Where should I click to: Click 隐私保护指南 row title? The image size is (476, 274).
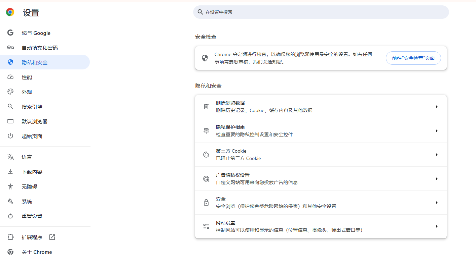230,127
